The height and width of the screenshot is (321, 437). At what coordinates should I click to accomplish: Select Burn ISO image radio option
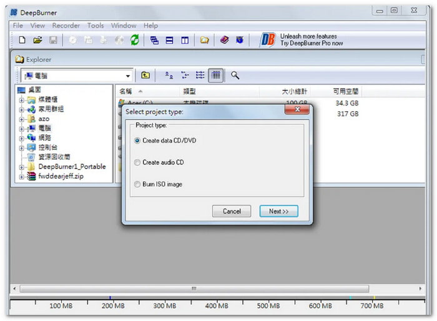[137, 184]
